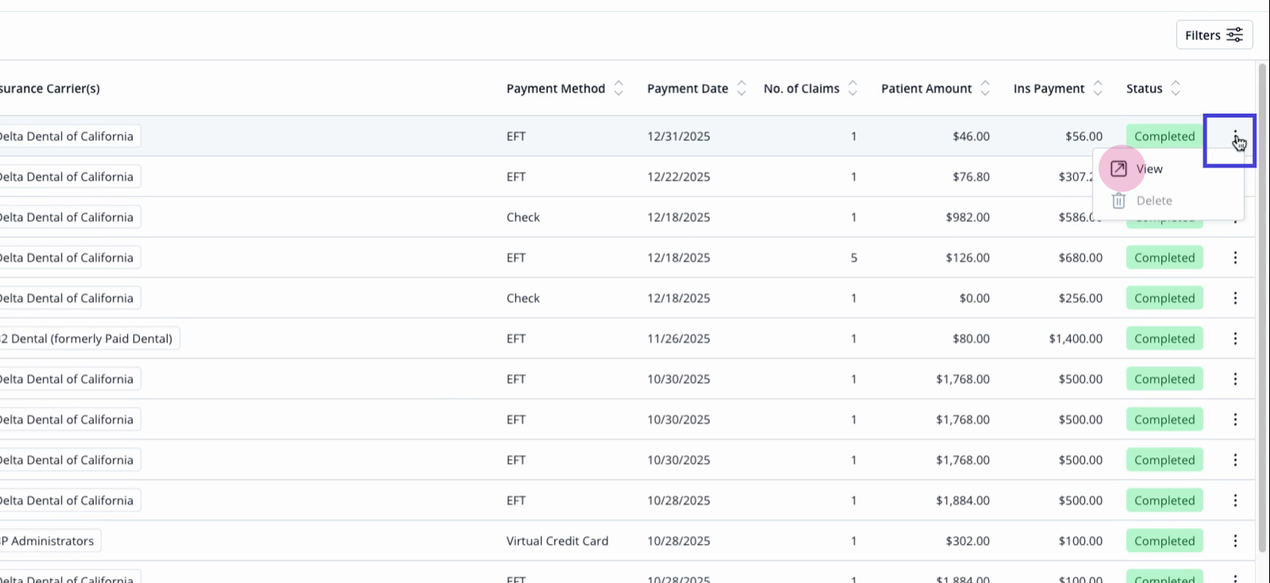
Task: Click Completed badge in the $256.00 row
Action: (1164, 298)
